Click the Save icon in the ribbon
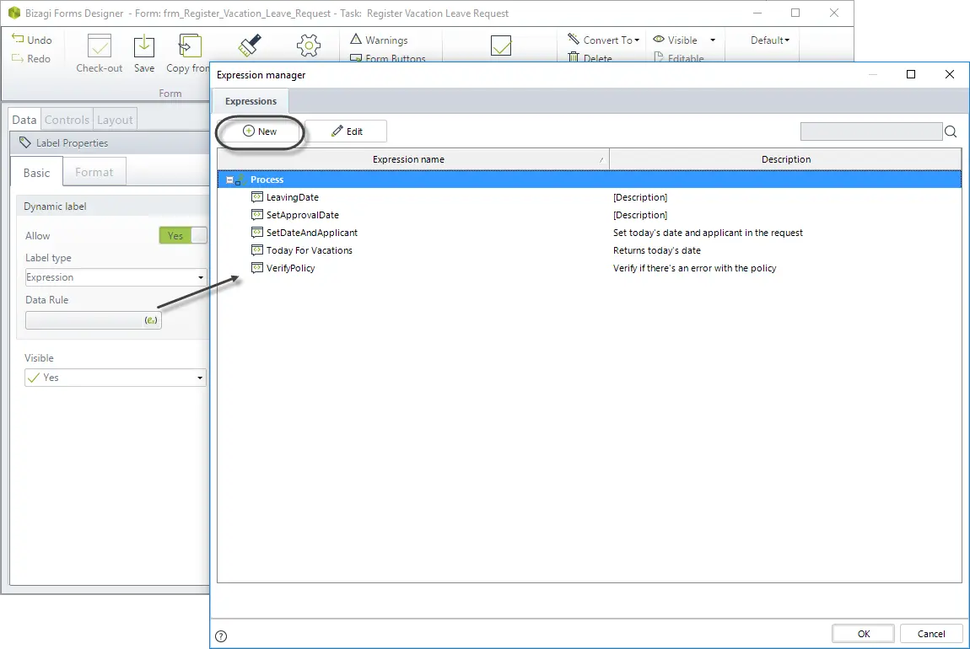The height and width of the screenshot is (649, 970). [143, 47]
